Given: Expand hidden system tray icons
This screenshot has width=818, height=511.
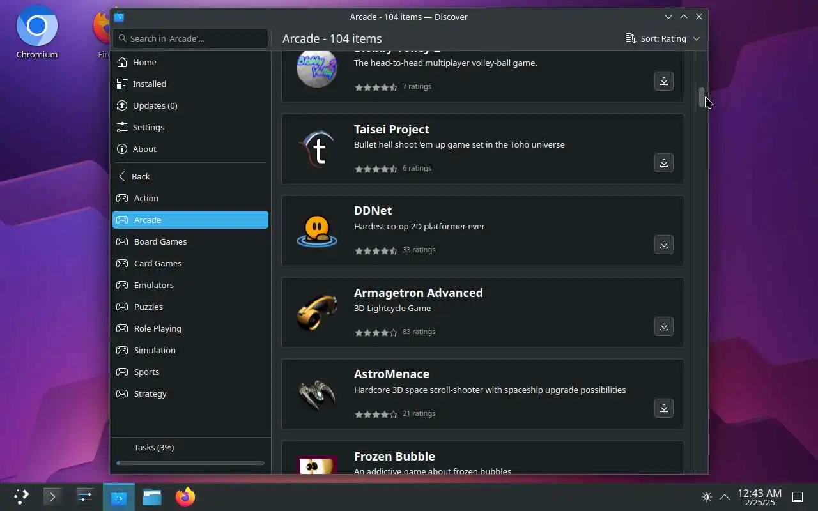Looking at the screenshot, I should click(724, 496).
